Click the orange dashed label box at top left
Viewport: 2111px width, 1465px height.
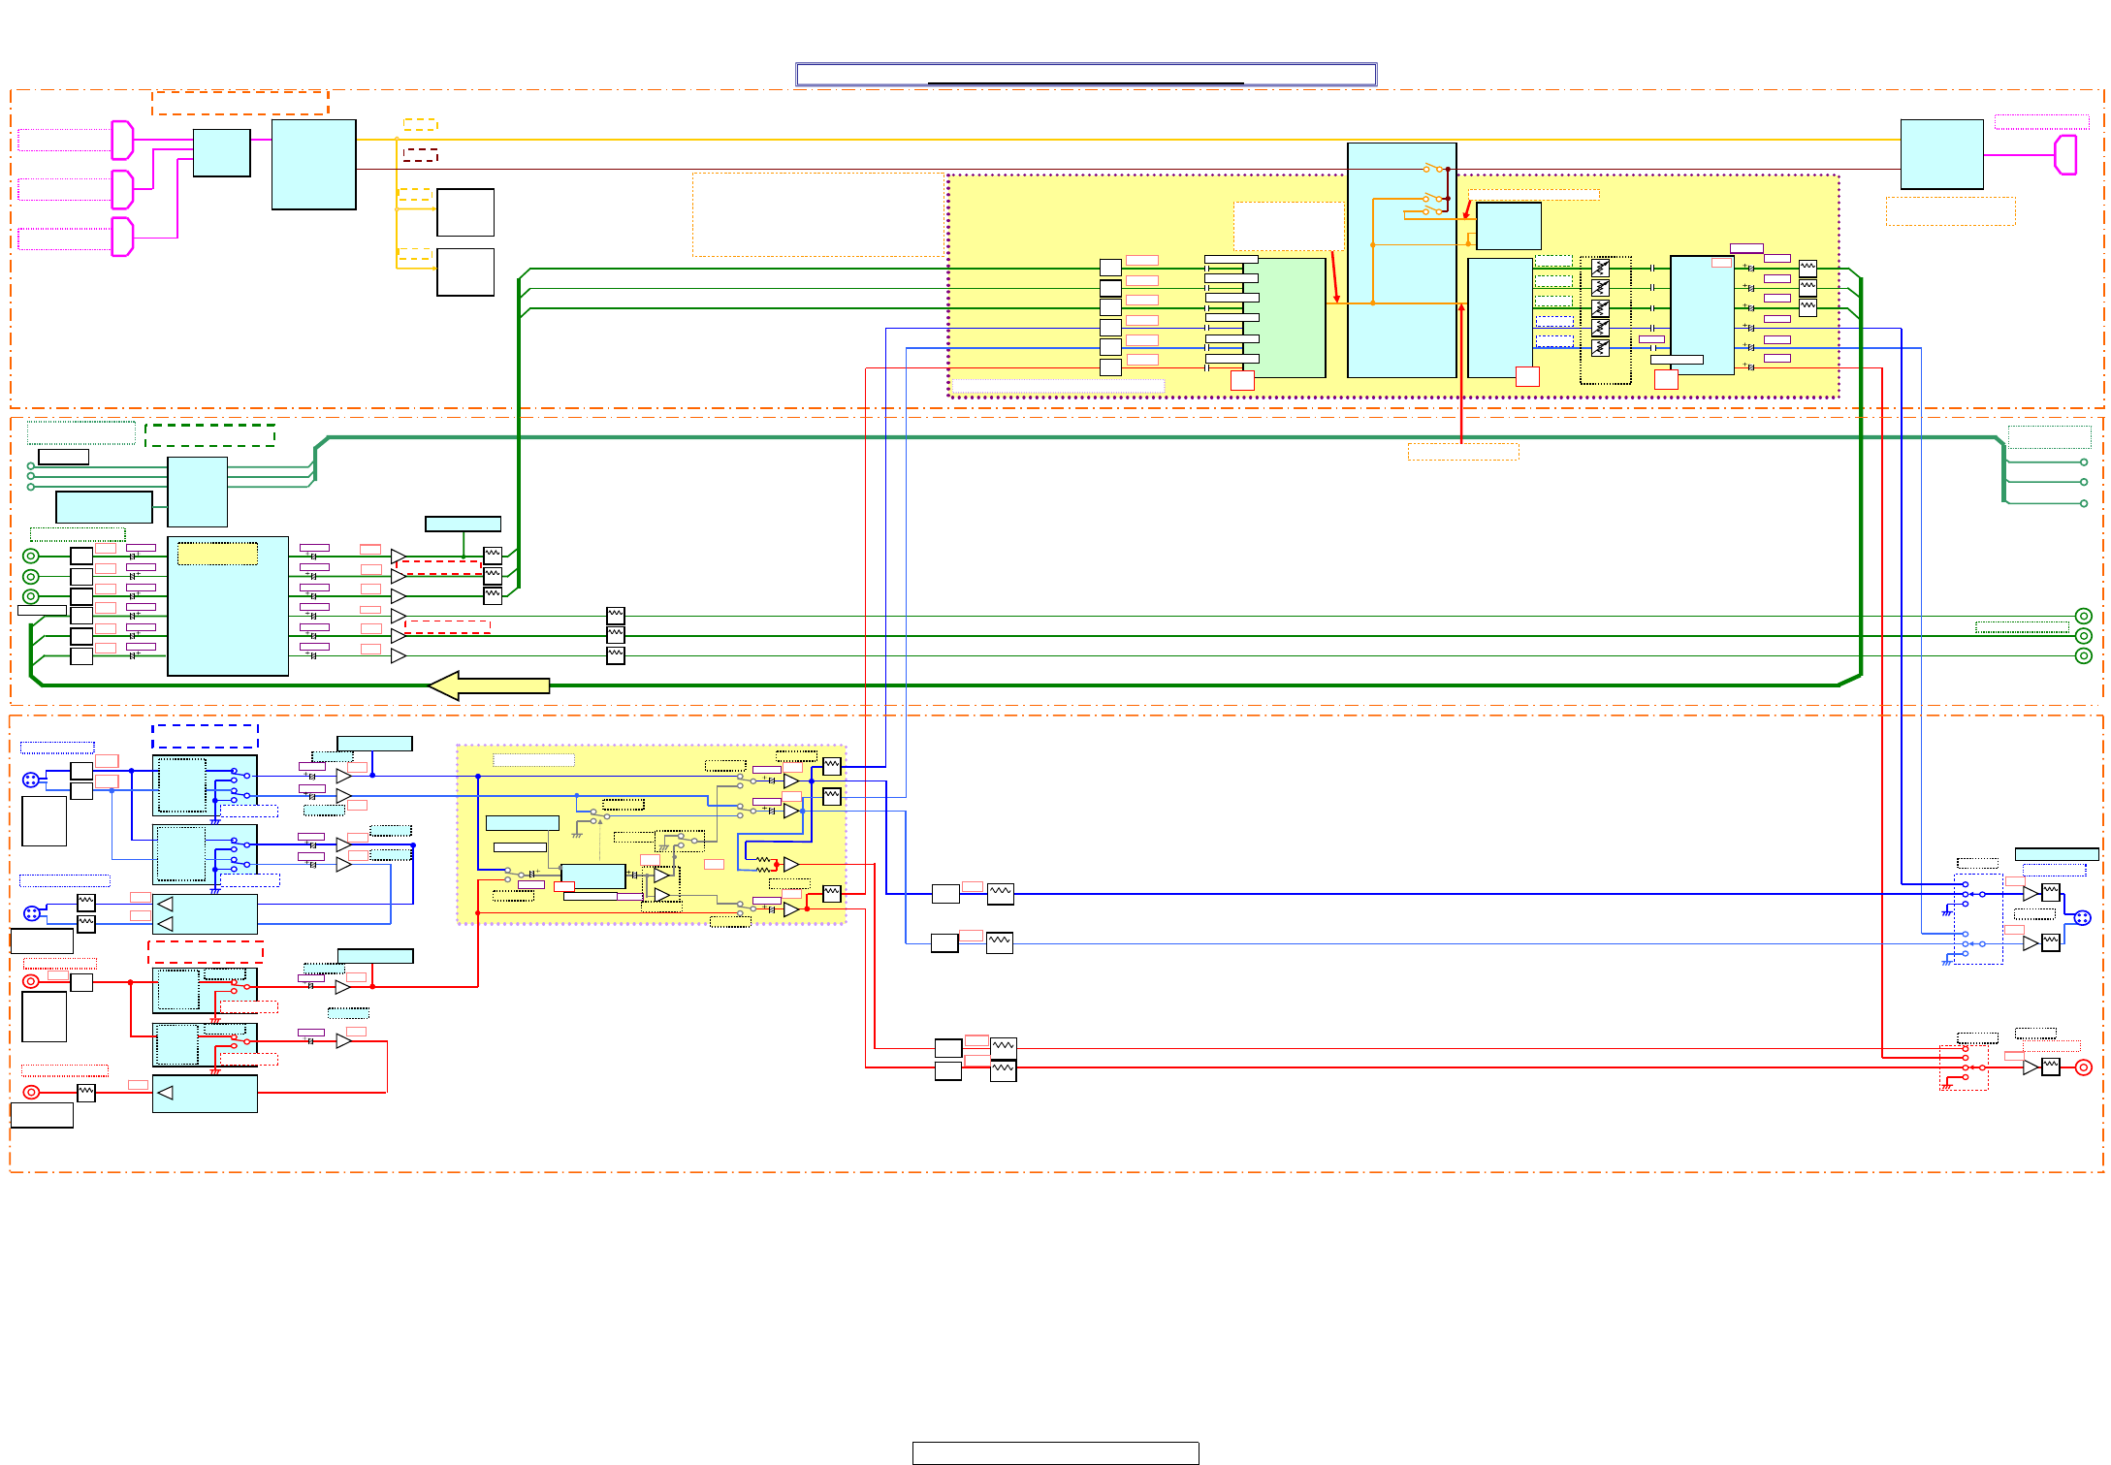click(x=240, y=103)
